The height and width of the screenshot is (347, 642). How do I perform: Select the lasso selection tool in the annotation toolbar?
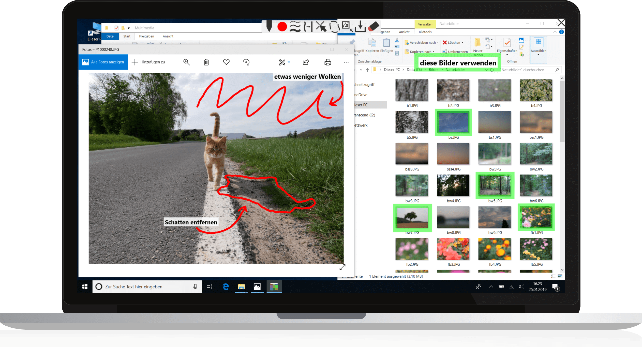[334, 26]
